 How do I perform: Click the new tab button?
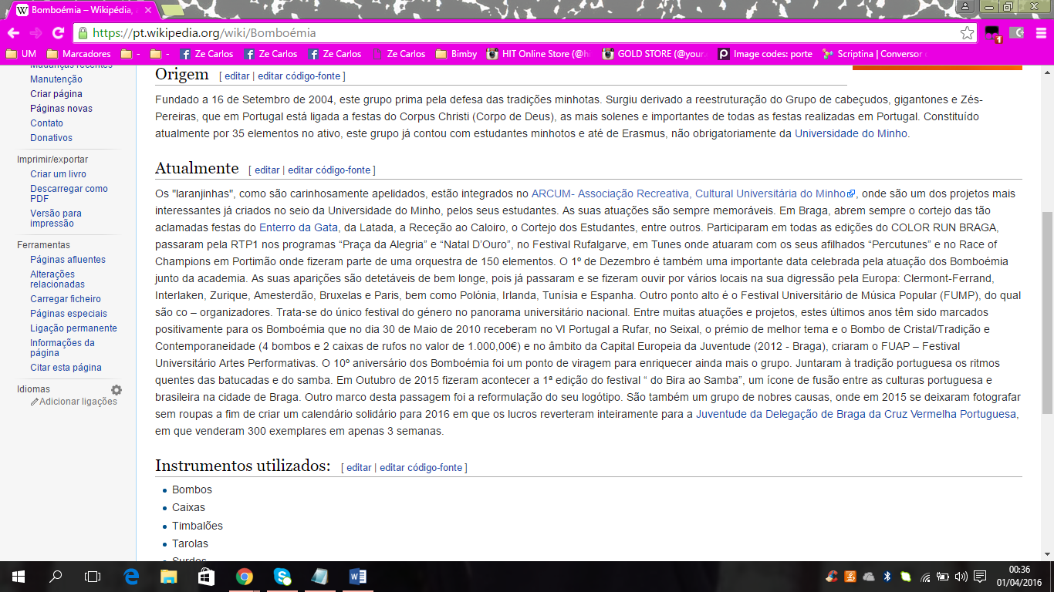point(172,11)
